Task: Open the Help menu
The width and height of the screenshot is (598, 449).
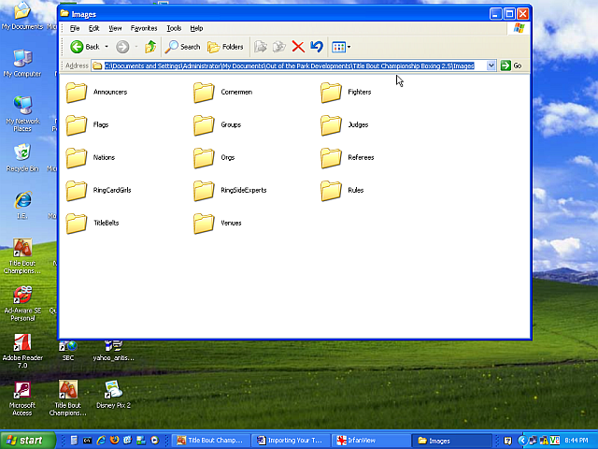Action: point(196,28)
